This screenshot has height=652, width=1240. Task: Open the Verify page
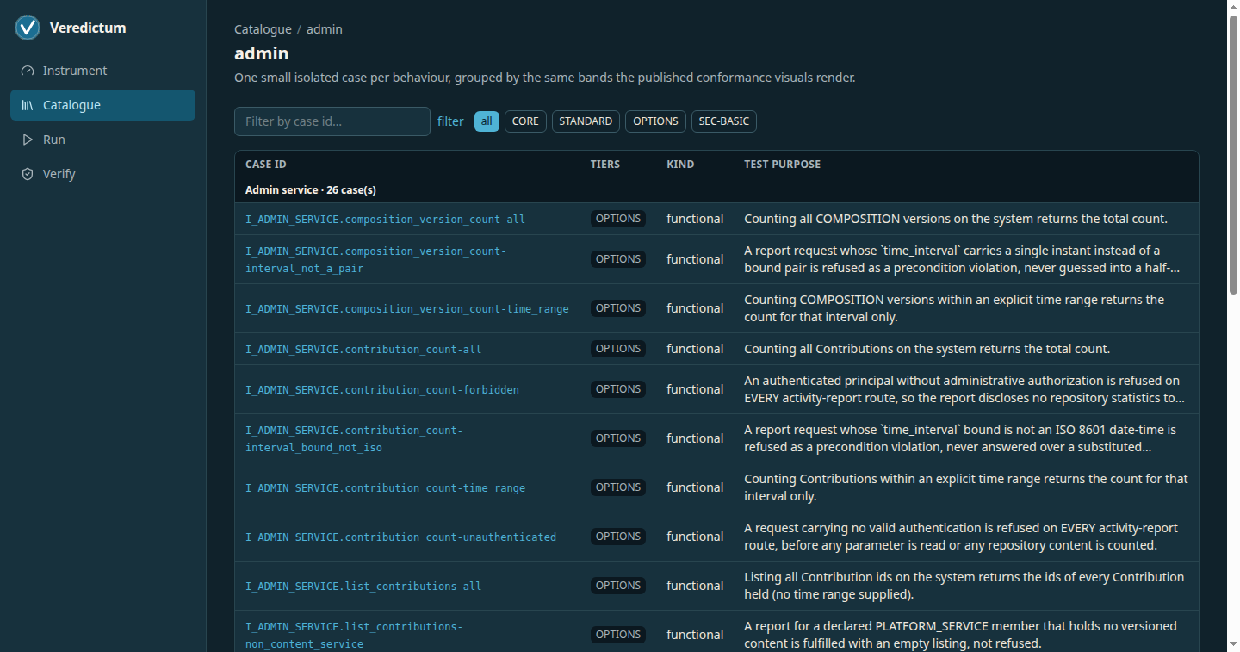click(102, 174)
